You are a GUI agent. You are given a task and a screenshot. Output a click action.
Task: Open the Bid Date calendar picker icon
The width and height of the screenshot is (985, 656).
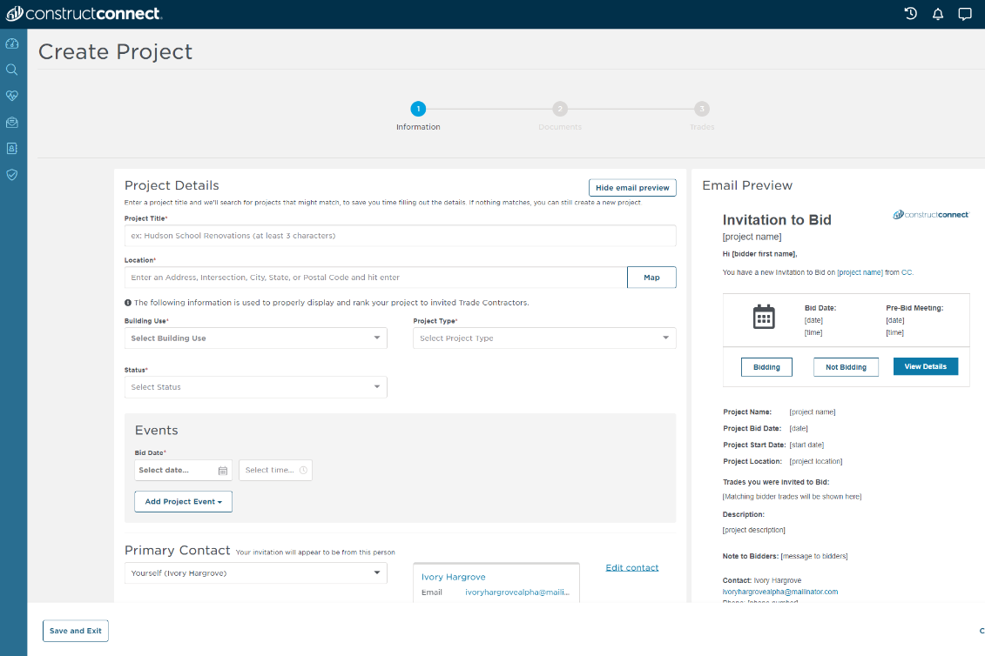(224, 470)
